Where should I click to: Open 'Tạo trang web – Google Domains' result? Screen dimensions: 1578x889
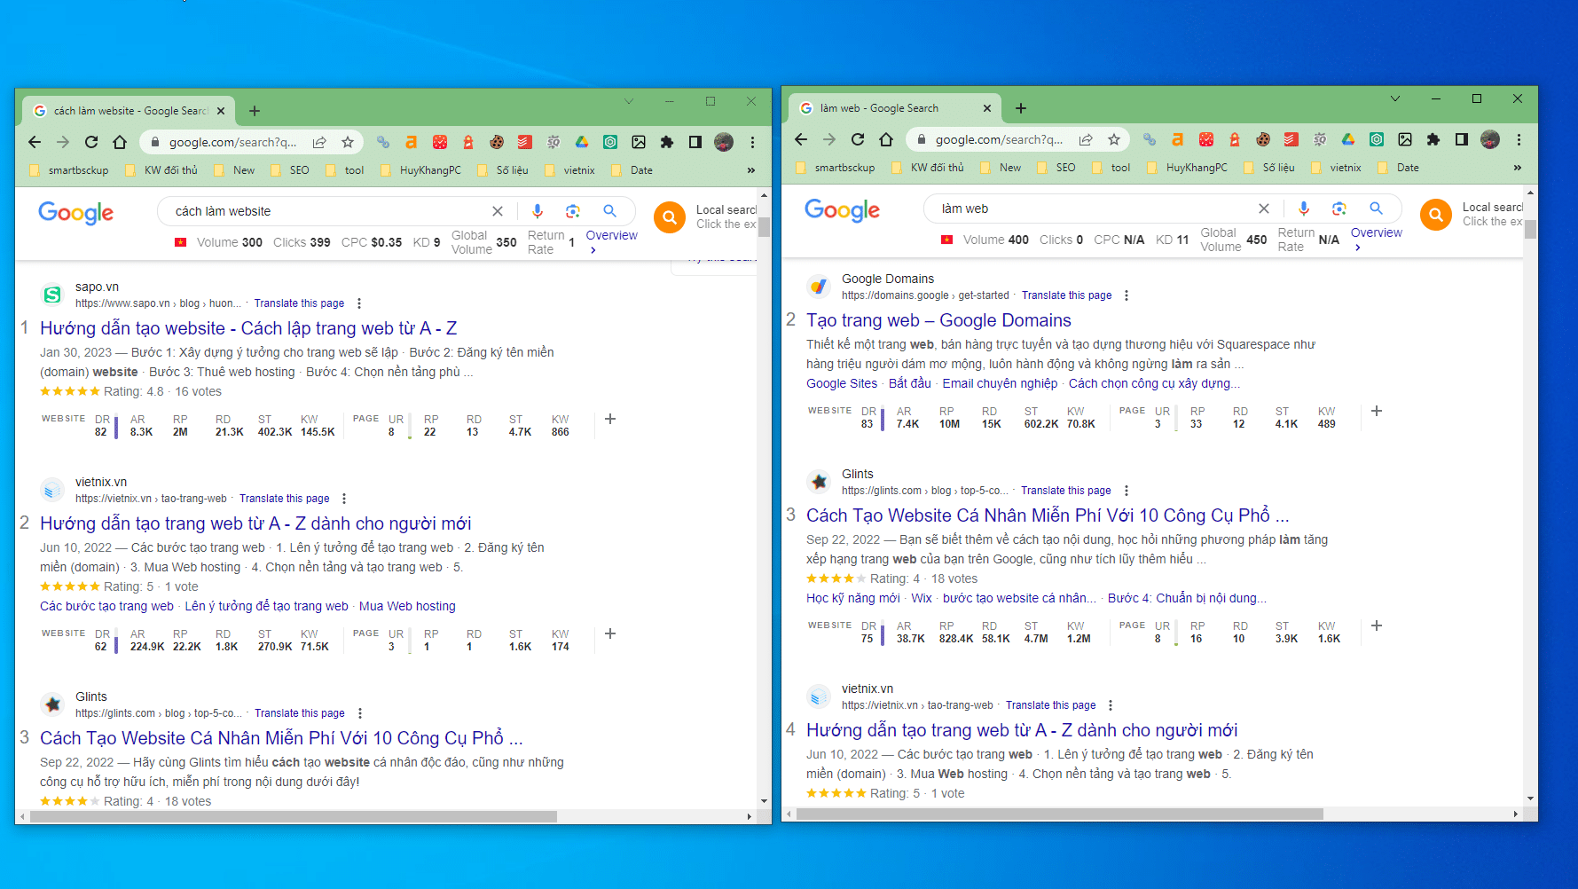click(x=938, y=320)
